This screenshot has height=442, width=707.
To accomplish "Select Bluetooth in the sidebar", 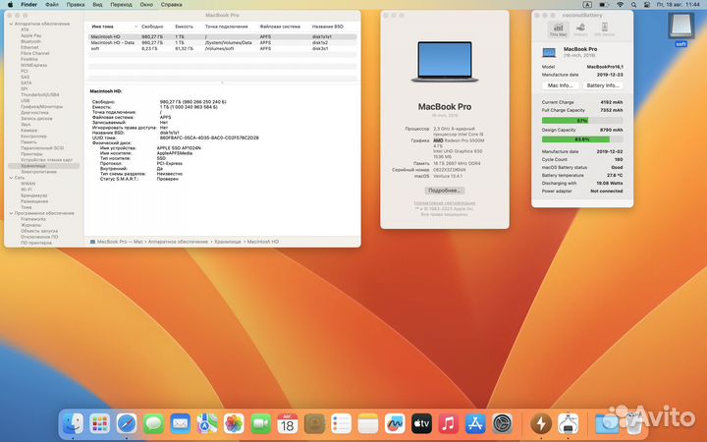I will click(30, 41).
